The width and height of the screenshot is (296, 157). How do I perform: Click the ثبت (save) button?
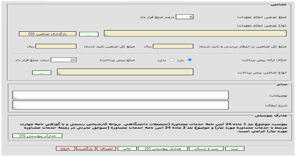[x=235, y=149]
